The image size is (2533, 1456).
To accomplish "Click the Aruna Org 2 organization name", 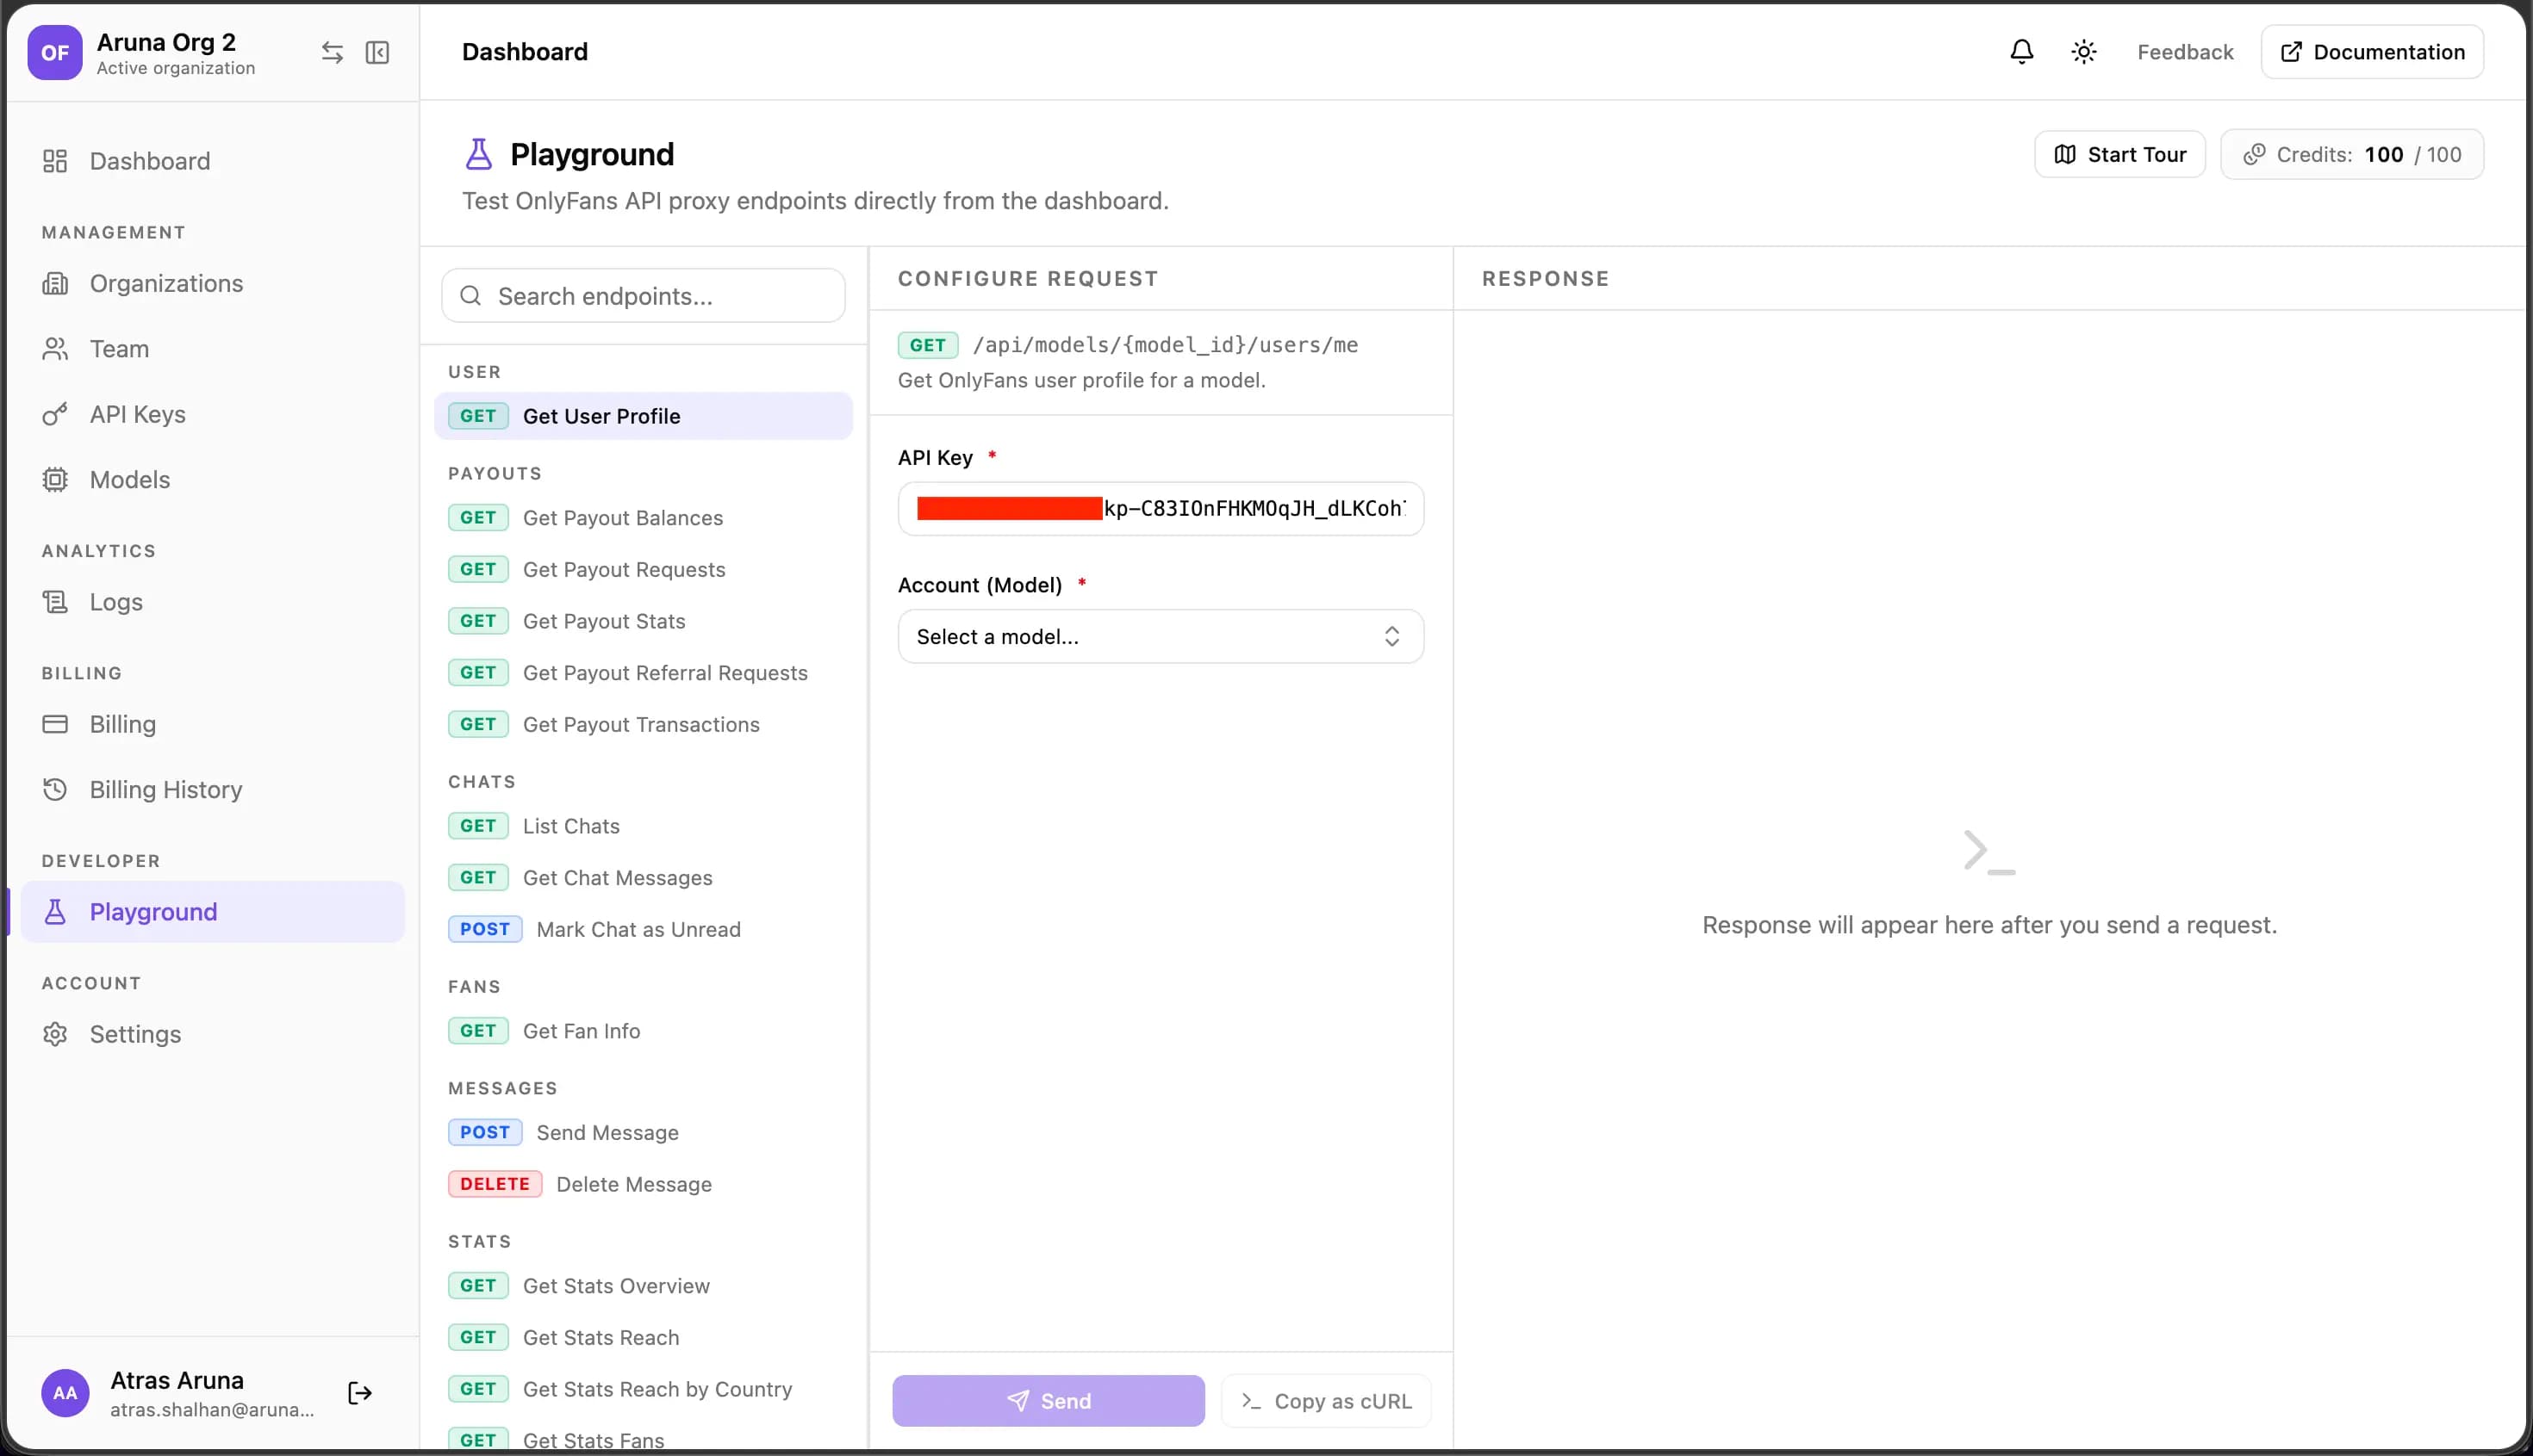I will (x=166, y=42).
